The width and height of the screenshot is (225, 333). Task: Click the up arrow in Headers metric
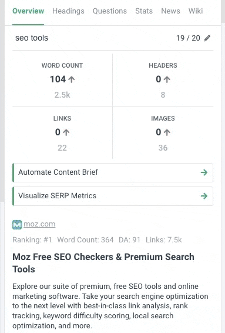(167, 79)
